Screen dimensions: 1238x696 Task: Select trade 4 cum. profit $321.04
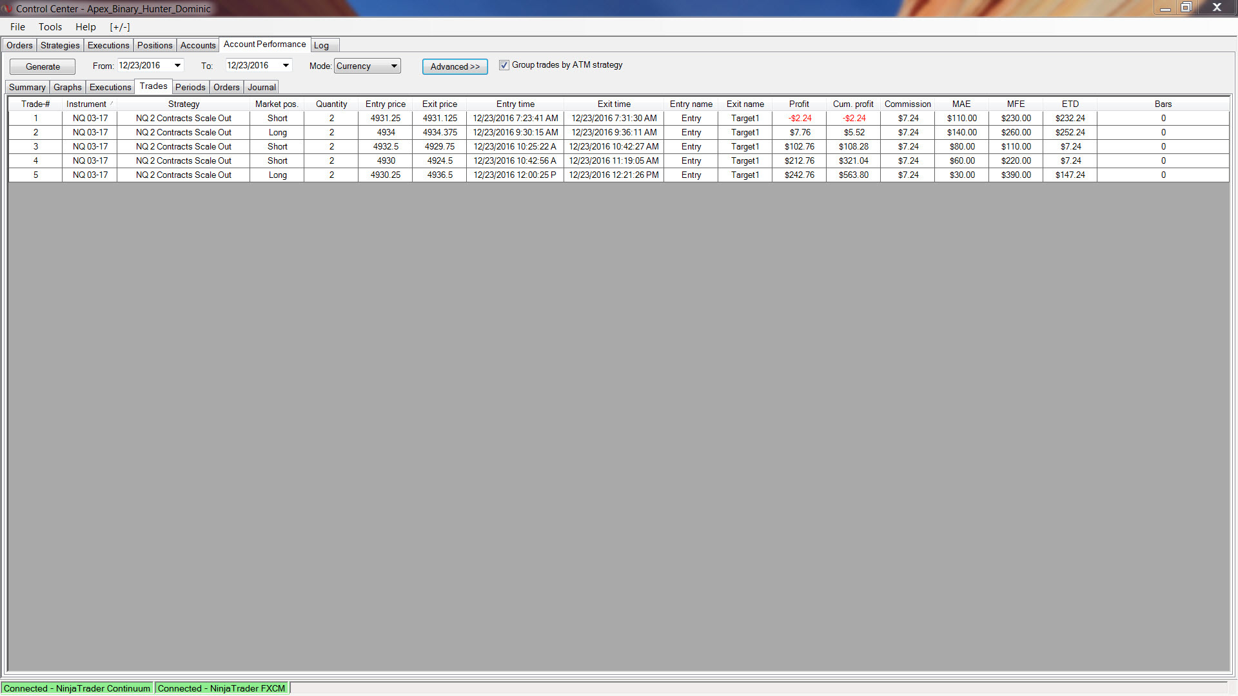(854, 160)
